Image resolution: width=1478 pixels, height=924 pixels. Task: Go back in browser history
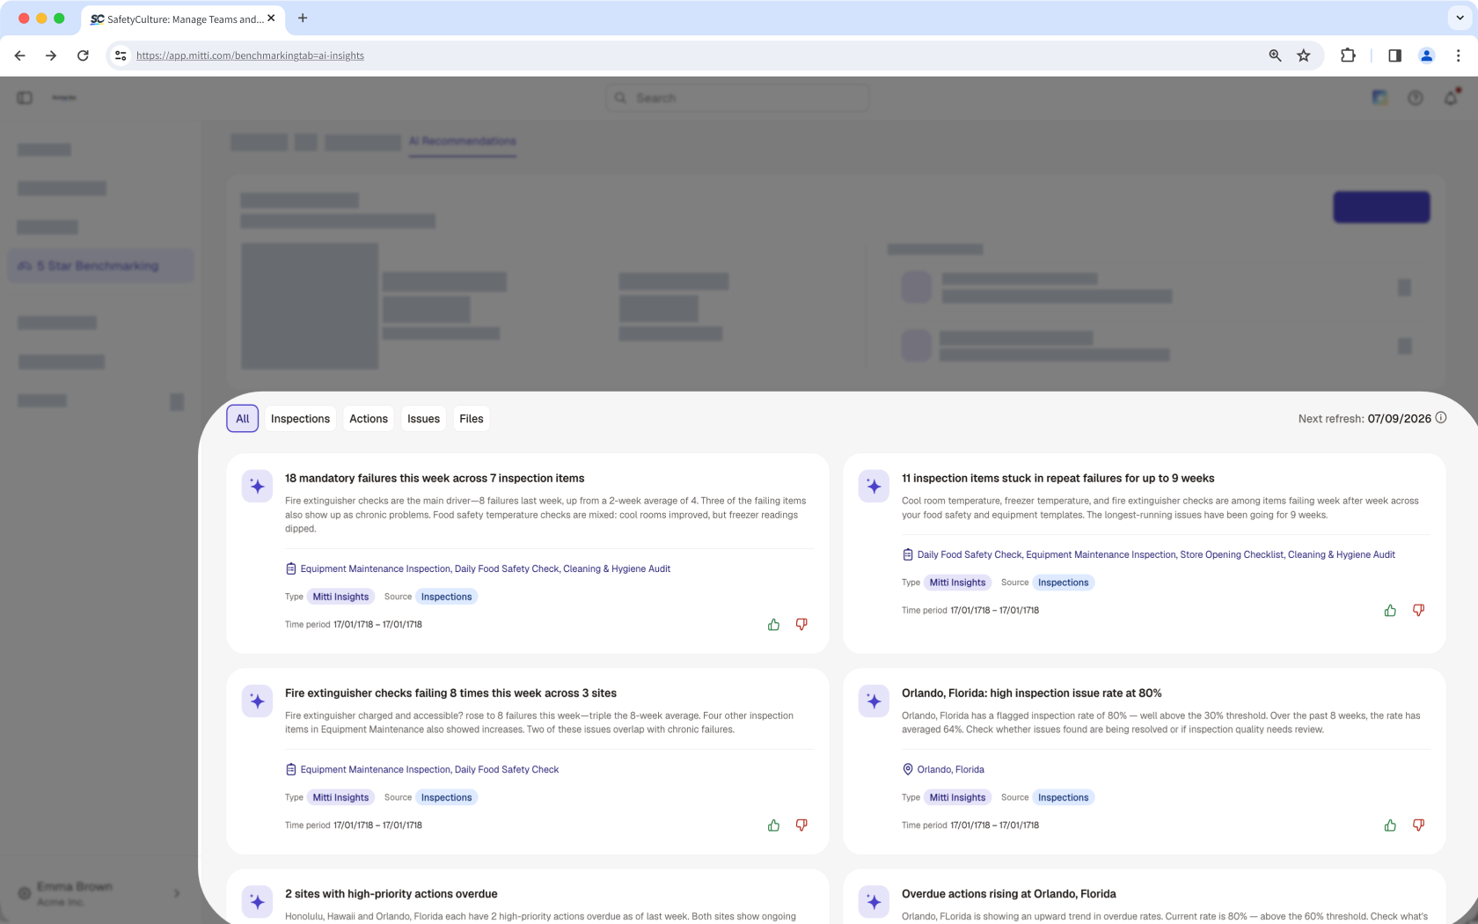click(x=19, y=55)
